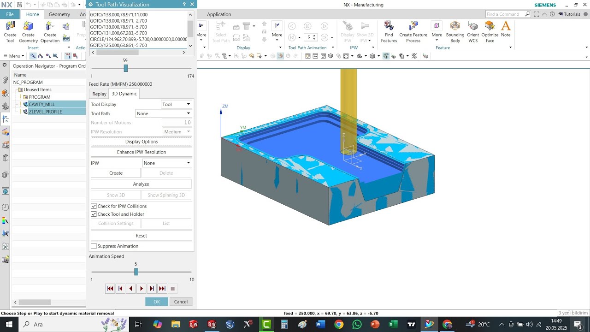The width and height of the screenshot is (590, 332).
Task: Uncheck Check Tool and Holder
Action: [x=94, y=214]
